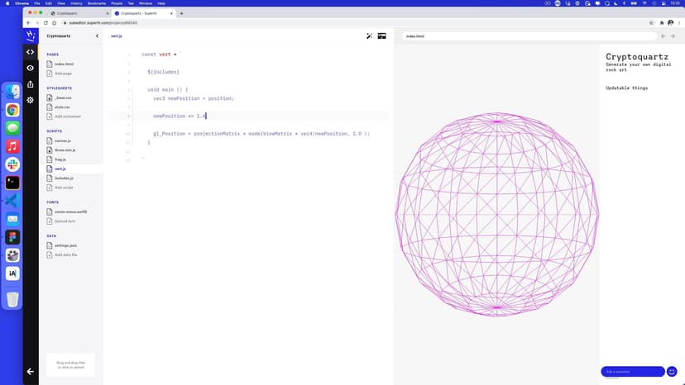Click the back arrow at sidebar bottom
This screenshot has width=685, height=385.
click(31, 372)
